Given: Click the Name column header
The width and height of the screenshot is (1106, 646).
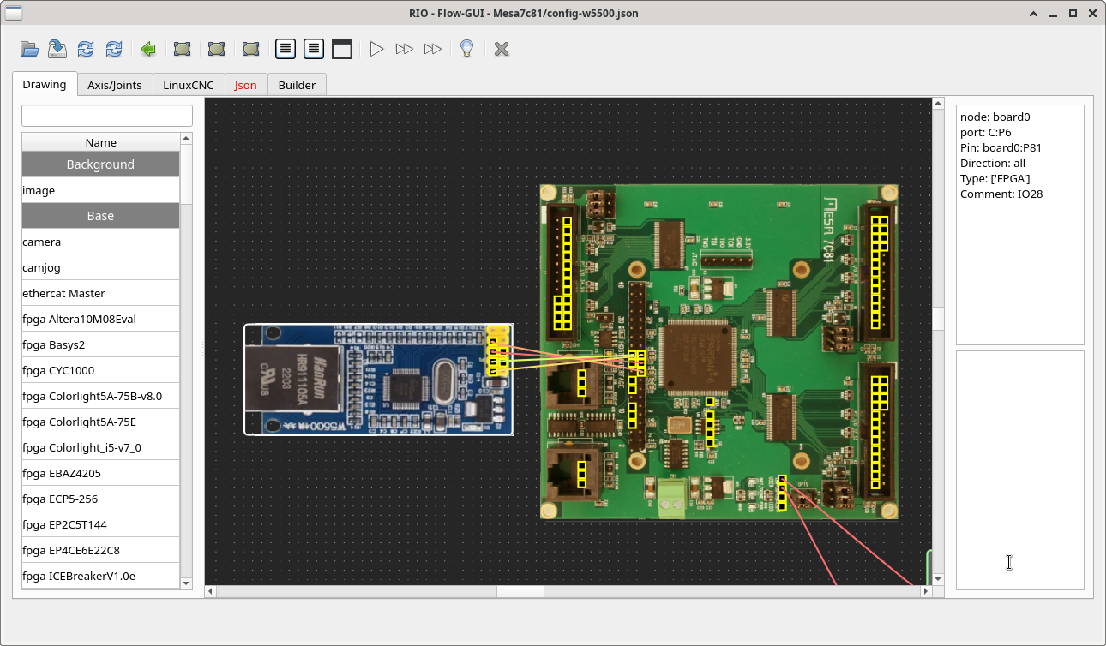Looking at the screenshot, I should click(100, 142).
